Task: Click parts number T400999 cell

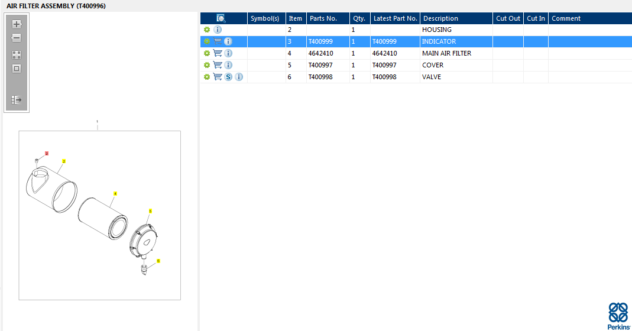Action: click(x=328, y=41)
